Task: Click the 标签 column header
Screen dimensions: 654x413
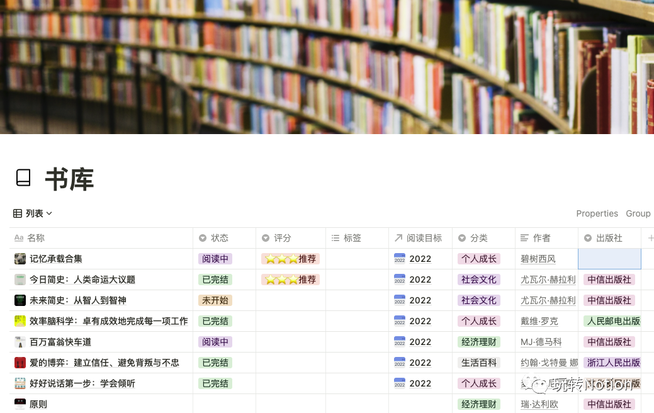Action: tap(352, 238)
